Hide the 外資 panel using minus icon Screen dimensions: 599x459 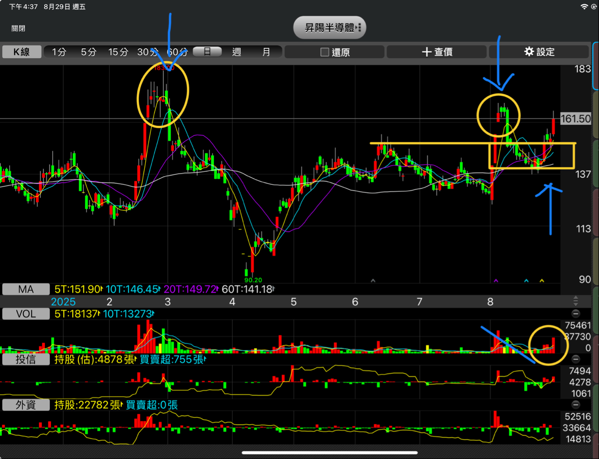tap(575, 404)
